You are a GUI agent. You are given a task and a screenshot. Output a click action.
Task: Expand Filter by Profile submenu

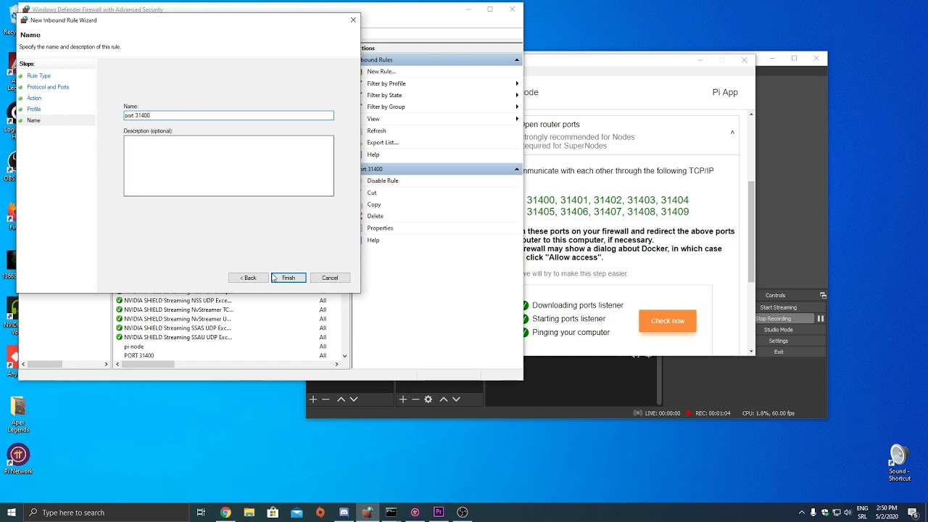(x=517, y=83)
